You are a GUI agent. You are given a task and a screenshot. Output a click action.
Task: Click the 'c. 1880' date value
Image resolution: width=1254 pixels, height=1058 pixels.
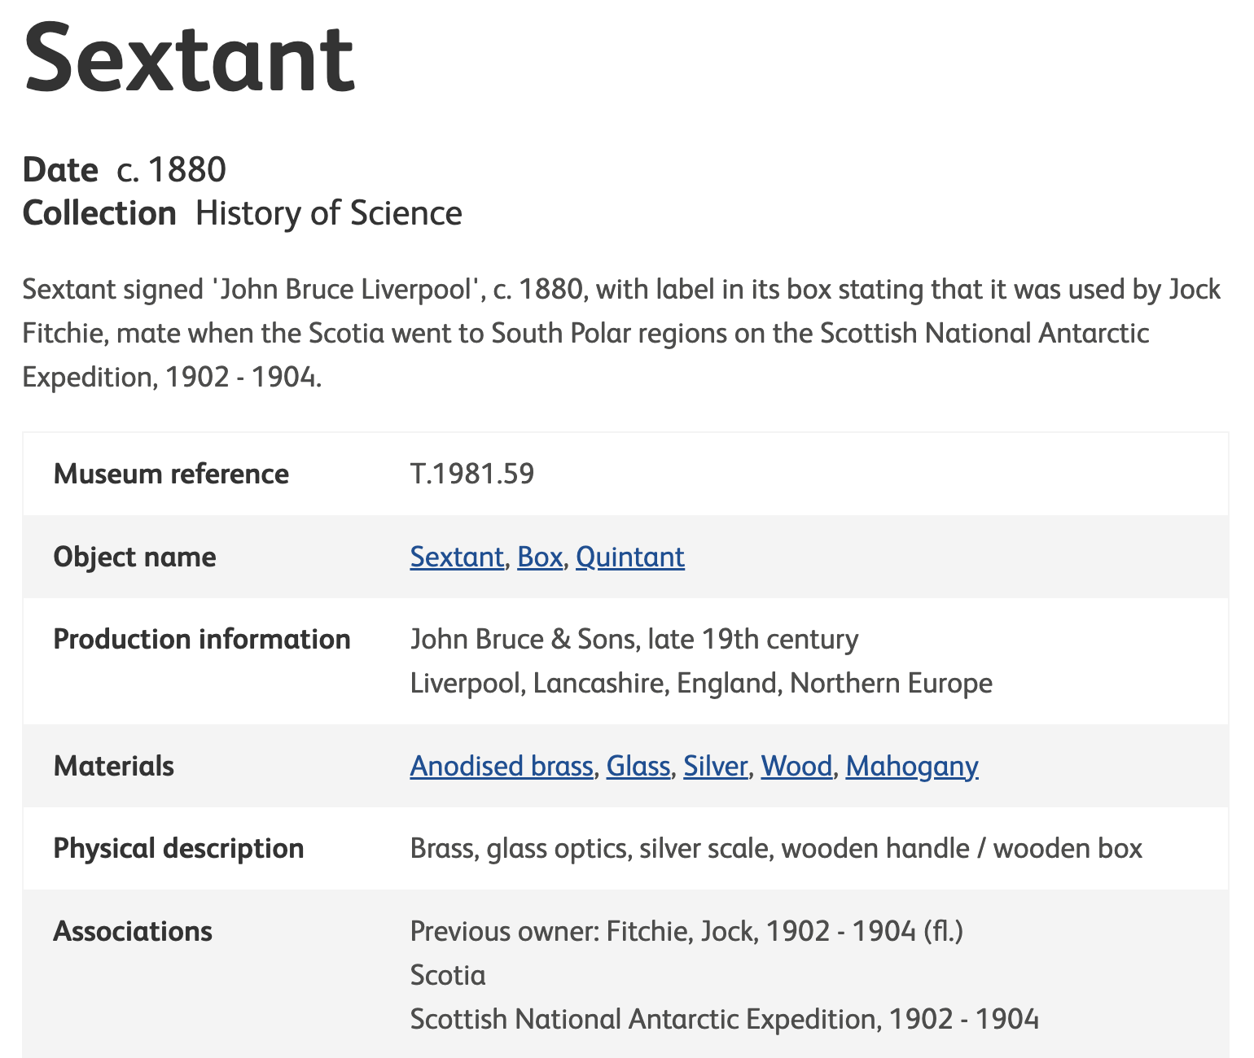[171, 170]
